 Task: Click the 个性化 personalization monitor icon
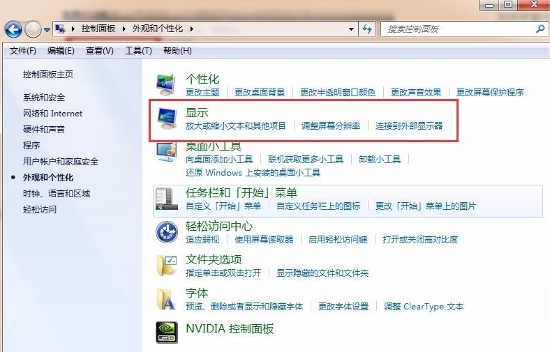click(x=166, y=85)
